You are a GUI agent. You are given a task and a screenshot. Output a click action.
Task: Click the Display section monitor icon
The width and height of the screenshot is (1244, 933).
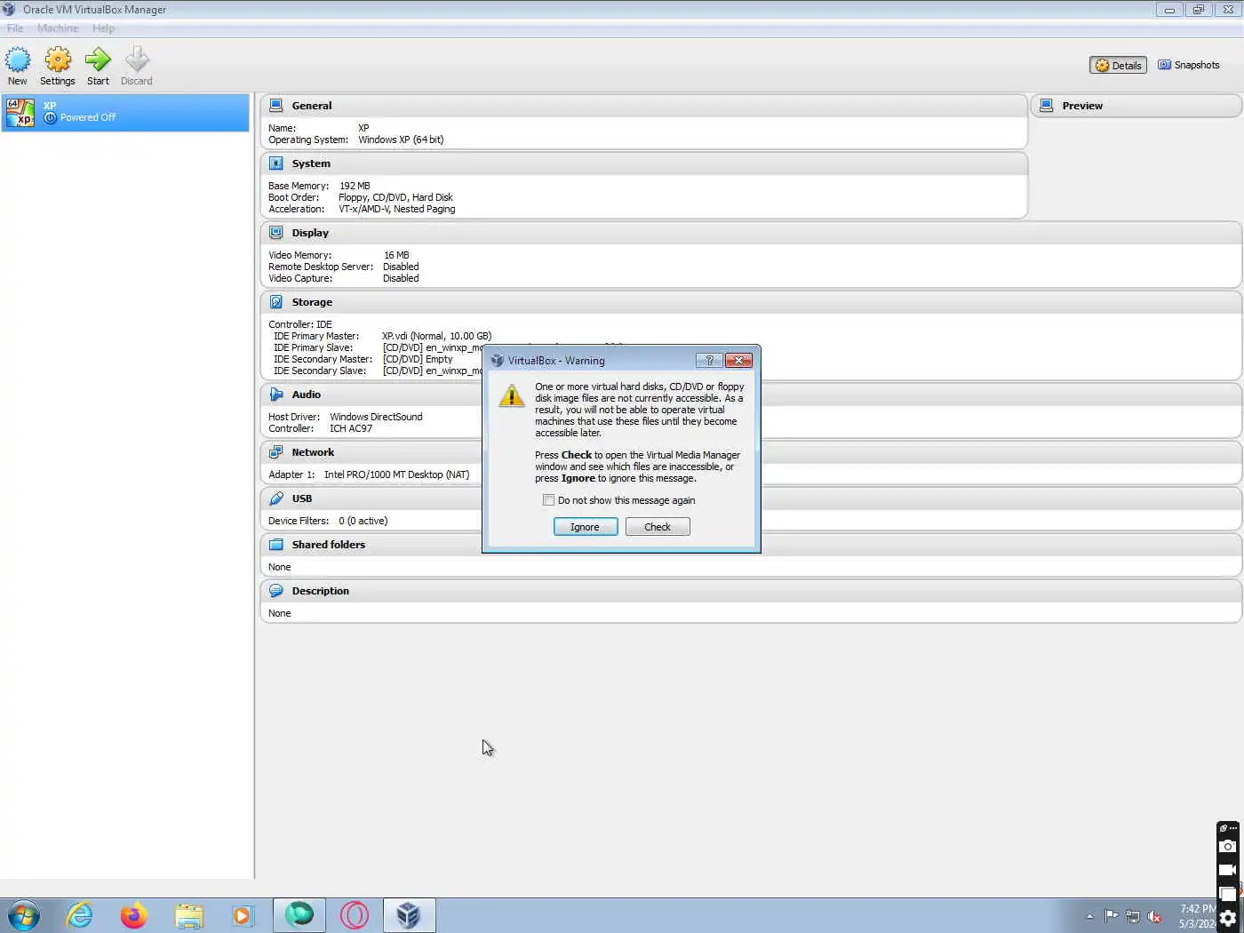pos(276,233)
